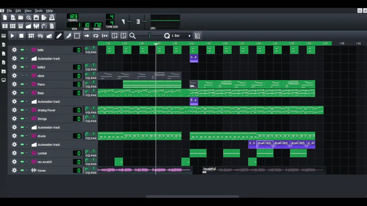Toggle auto-scrolling arrow button
The image size is (367, 206).
(86, 36)
